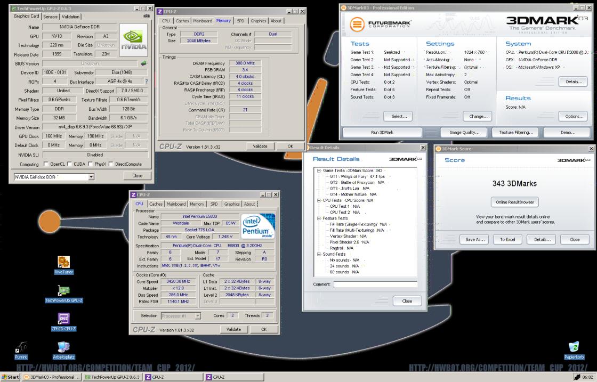
Task: Click the Bus Interface question mark icon
Action: coord(146,82)
